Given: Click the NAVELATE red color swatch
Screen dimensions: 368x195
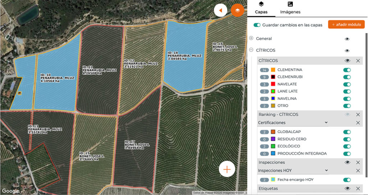Looking at the screenshot, I should pyautogui.click(x=273, y=84).
